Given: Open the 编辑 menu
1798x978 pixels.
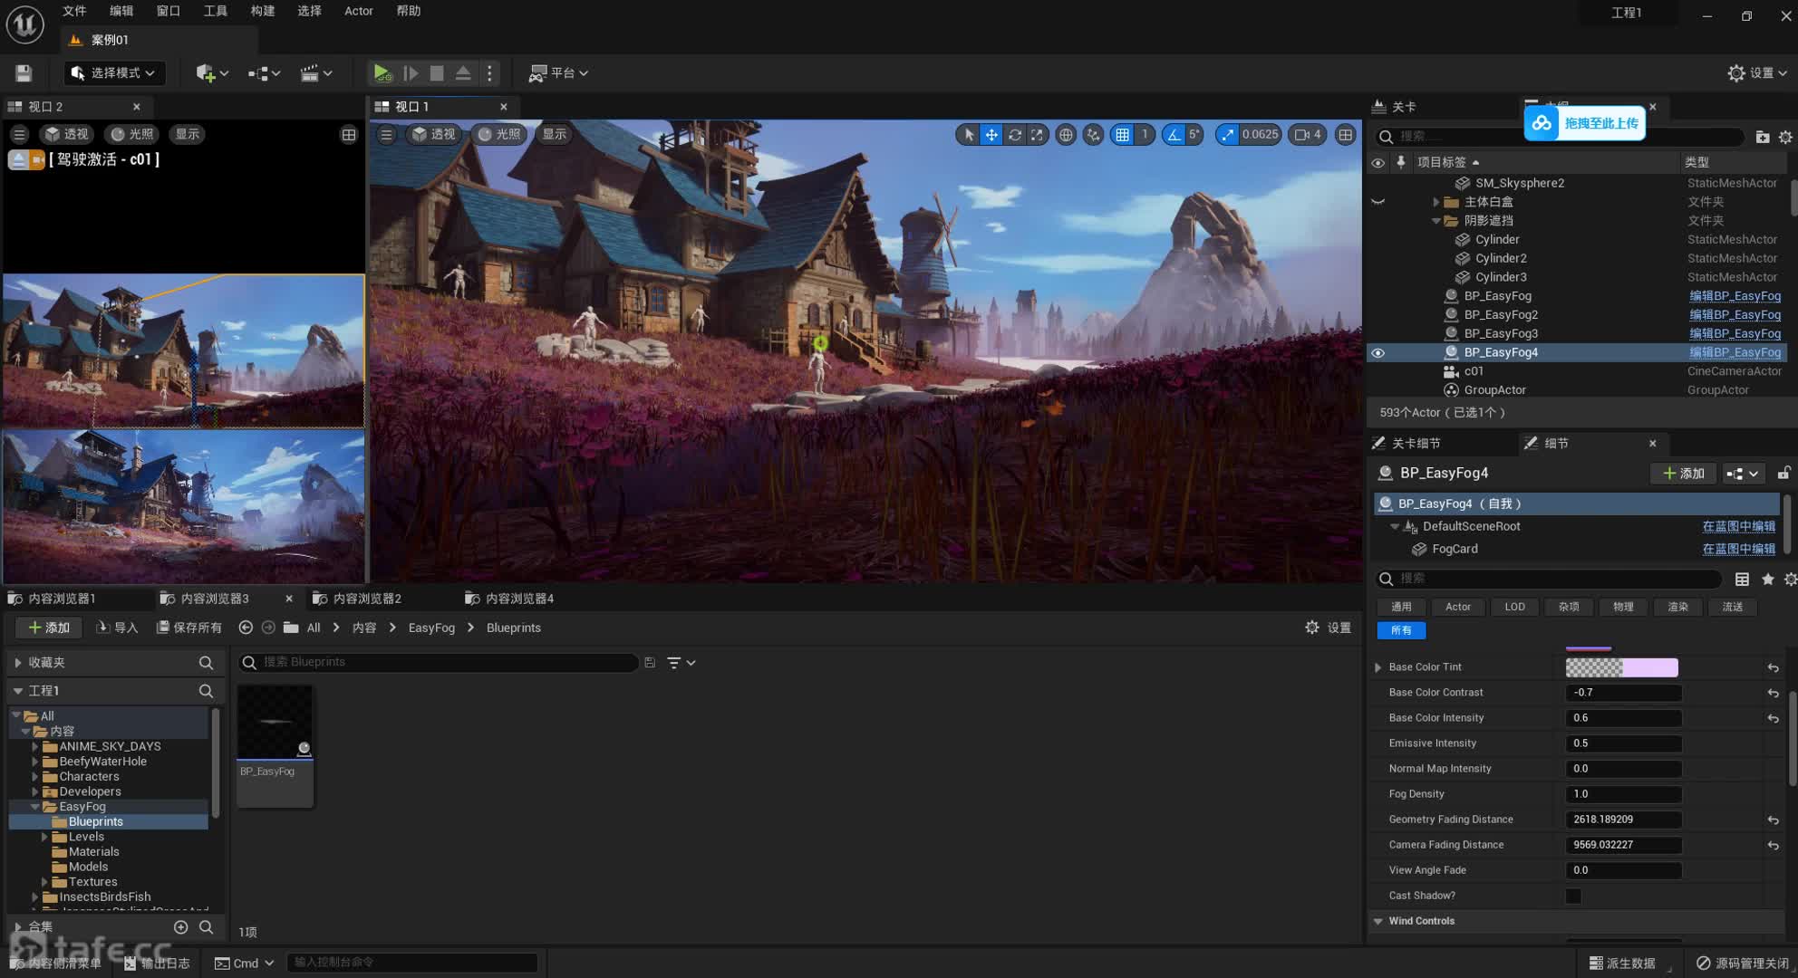Looking at the screenshot, I should coord(121,11).
